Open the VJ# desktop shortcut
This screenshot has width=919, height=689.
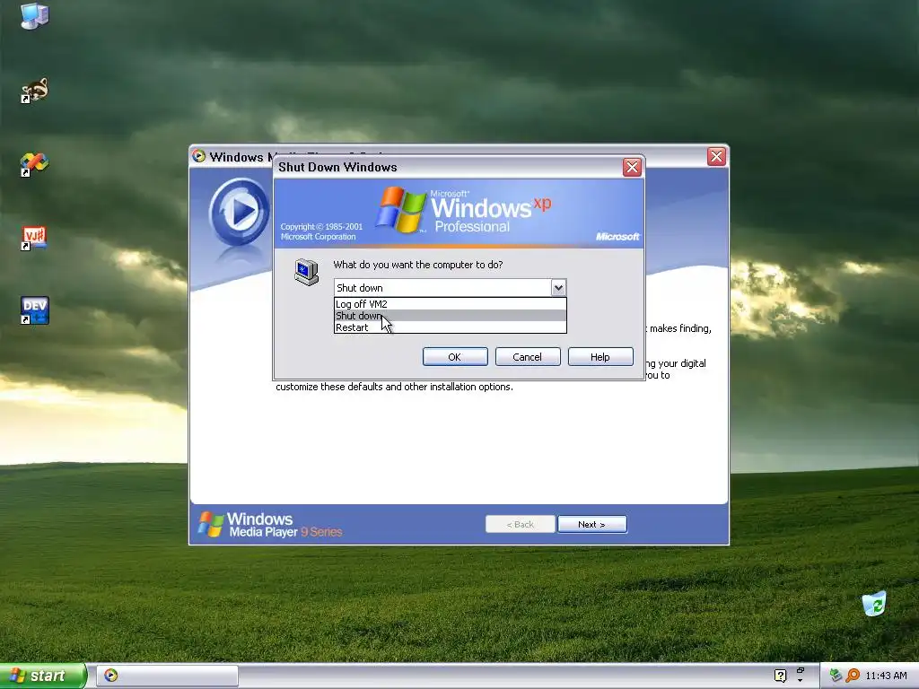coord(35,238)
